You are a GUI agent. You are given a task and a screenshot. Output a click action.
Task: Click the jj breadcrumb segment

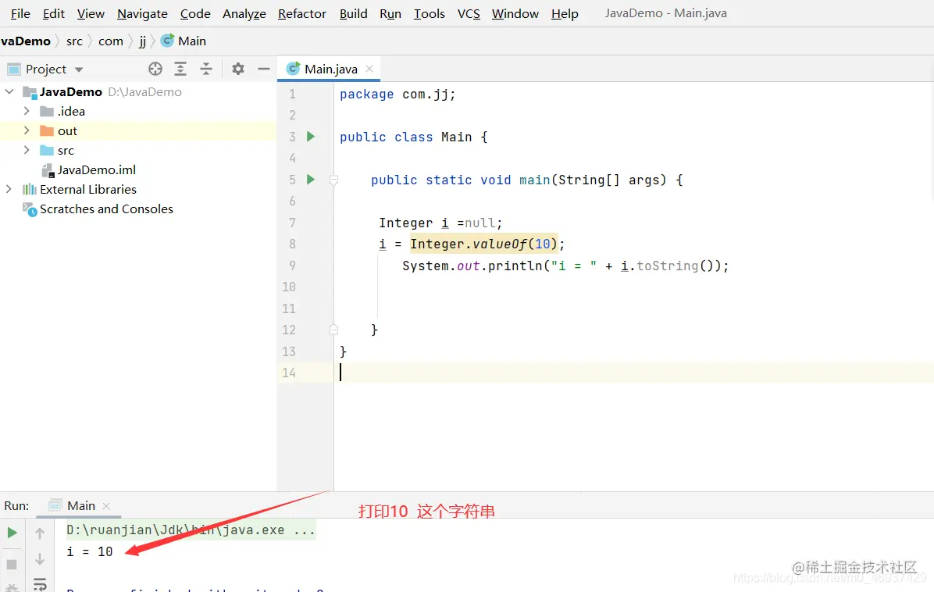142,41
